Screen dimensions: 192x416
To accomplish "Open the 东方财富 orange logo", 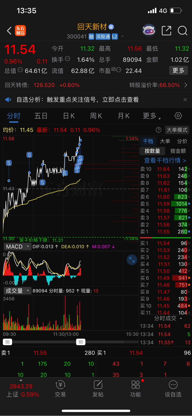I will pyautogui.click(x=20, y=31).
